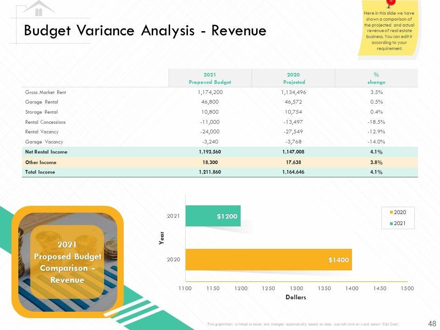Click the Net Rental Income row
The width and height of the screenshot is (440, 330).
tap(220, 152)
